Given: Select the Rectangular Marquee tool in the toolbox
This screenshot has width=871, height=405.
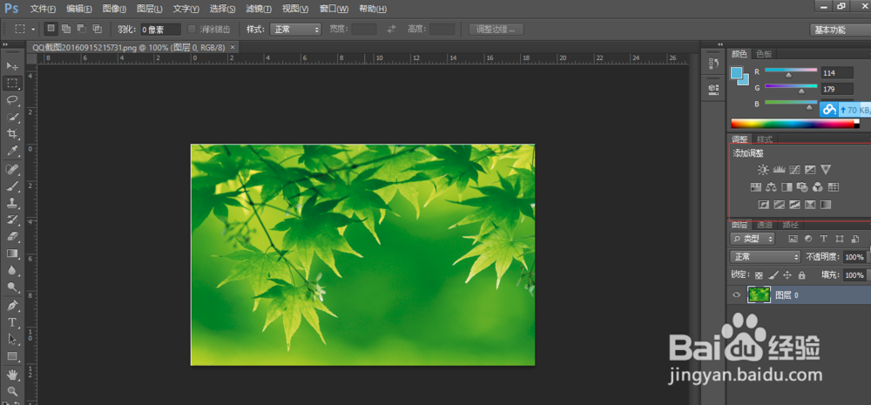Looking at the screenshot, I should pyautogui.click(x=12, y=83).
